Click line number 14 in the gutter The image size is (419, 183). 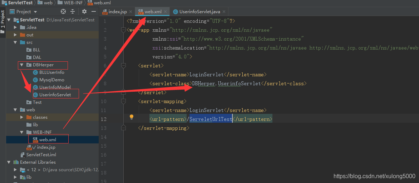(104, 137)
